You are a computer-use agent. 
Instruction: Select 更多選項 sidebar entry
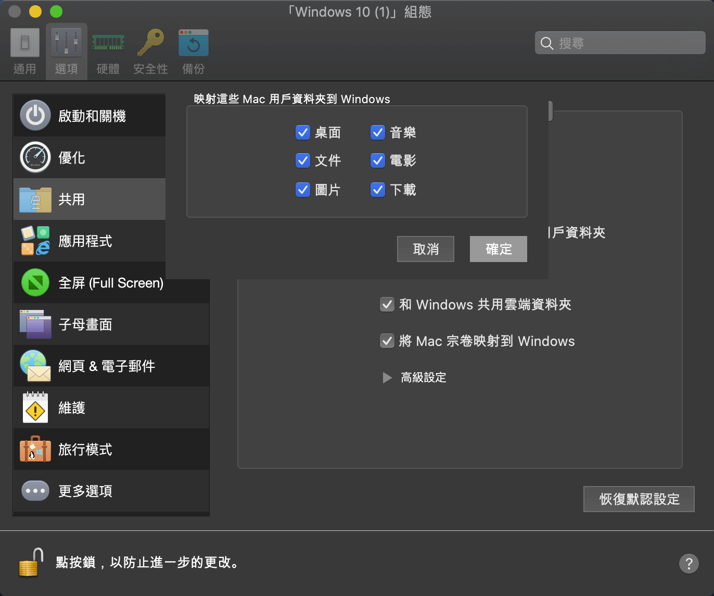pyautogui.click(x=111, y=491)
